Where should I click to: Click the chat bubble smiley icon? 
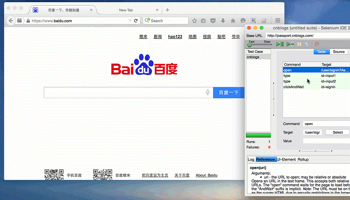point(243,21)
